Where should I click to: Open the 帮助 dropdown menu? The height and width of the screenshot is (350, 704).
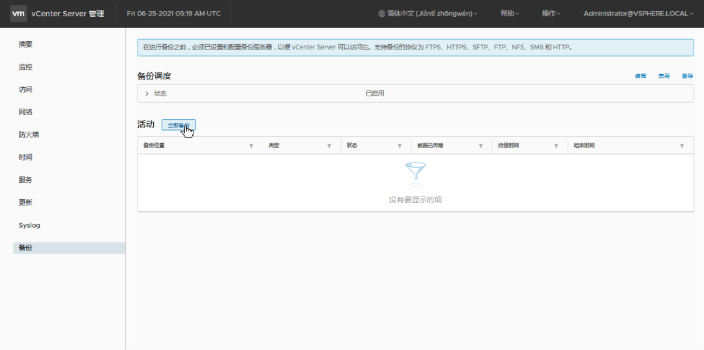510,14
